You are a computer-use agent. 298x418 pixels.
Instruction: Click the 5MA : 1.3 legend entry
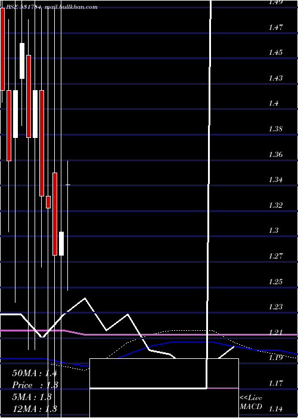click(32, 397)
